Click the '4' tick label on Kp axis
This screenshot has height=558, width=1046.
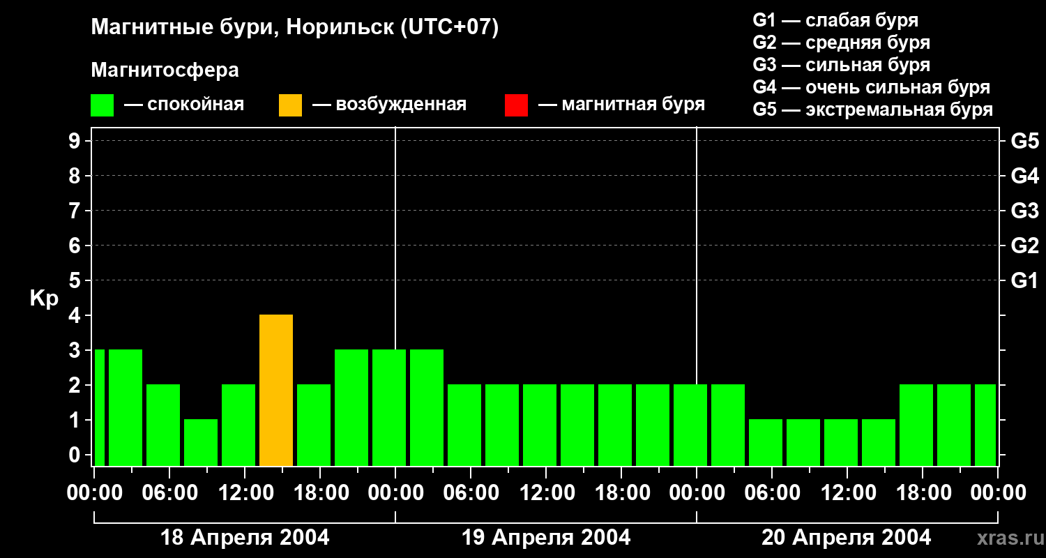pos(75,315)
